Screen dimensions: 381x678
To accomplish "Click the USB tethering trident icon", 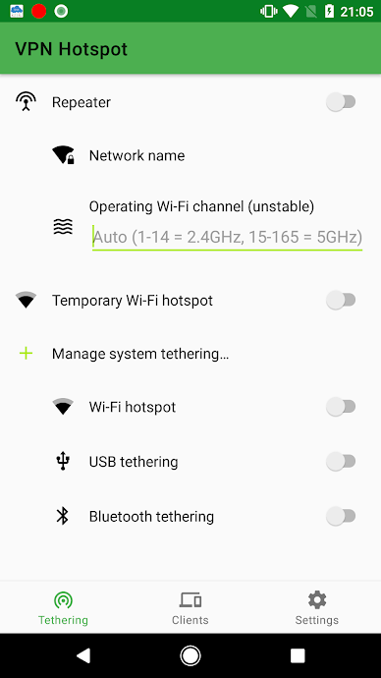I will click(x=63, y=462).
